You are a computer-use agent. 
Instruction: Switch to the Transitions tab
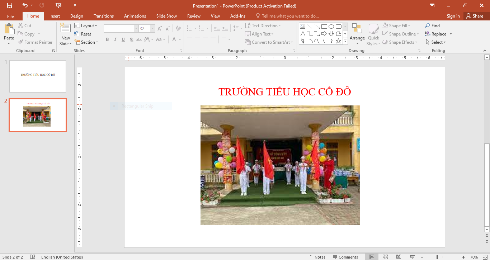[103, 16]
